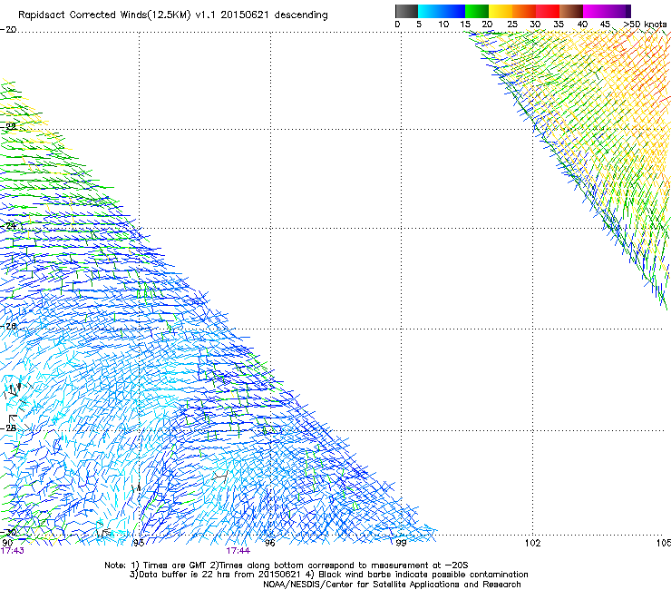Screen dimensions: 671x590
Task: Click the NOAA/NESDIS credit line
Action: pyautogui.click(x=392, y=584)
